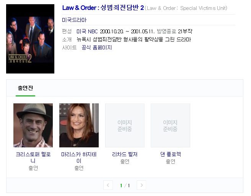Open the 마리스카 하지테이 name link
Screen dimensions: 251x196
[x=79, y=157]
